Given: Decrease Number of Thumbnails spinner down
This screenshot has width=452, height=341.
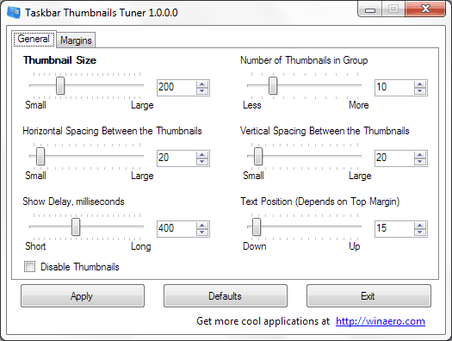Looking at the screenshot, I should pos(420,91).
